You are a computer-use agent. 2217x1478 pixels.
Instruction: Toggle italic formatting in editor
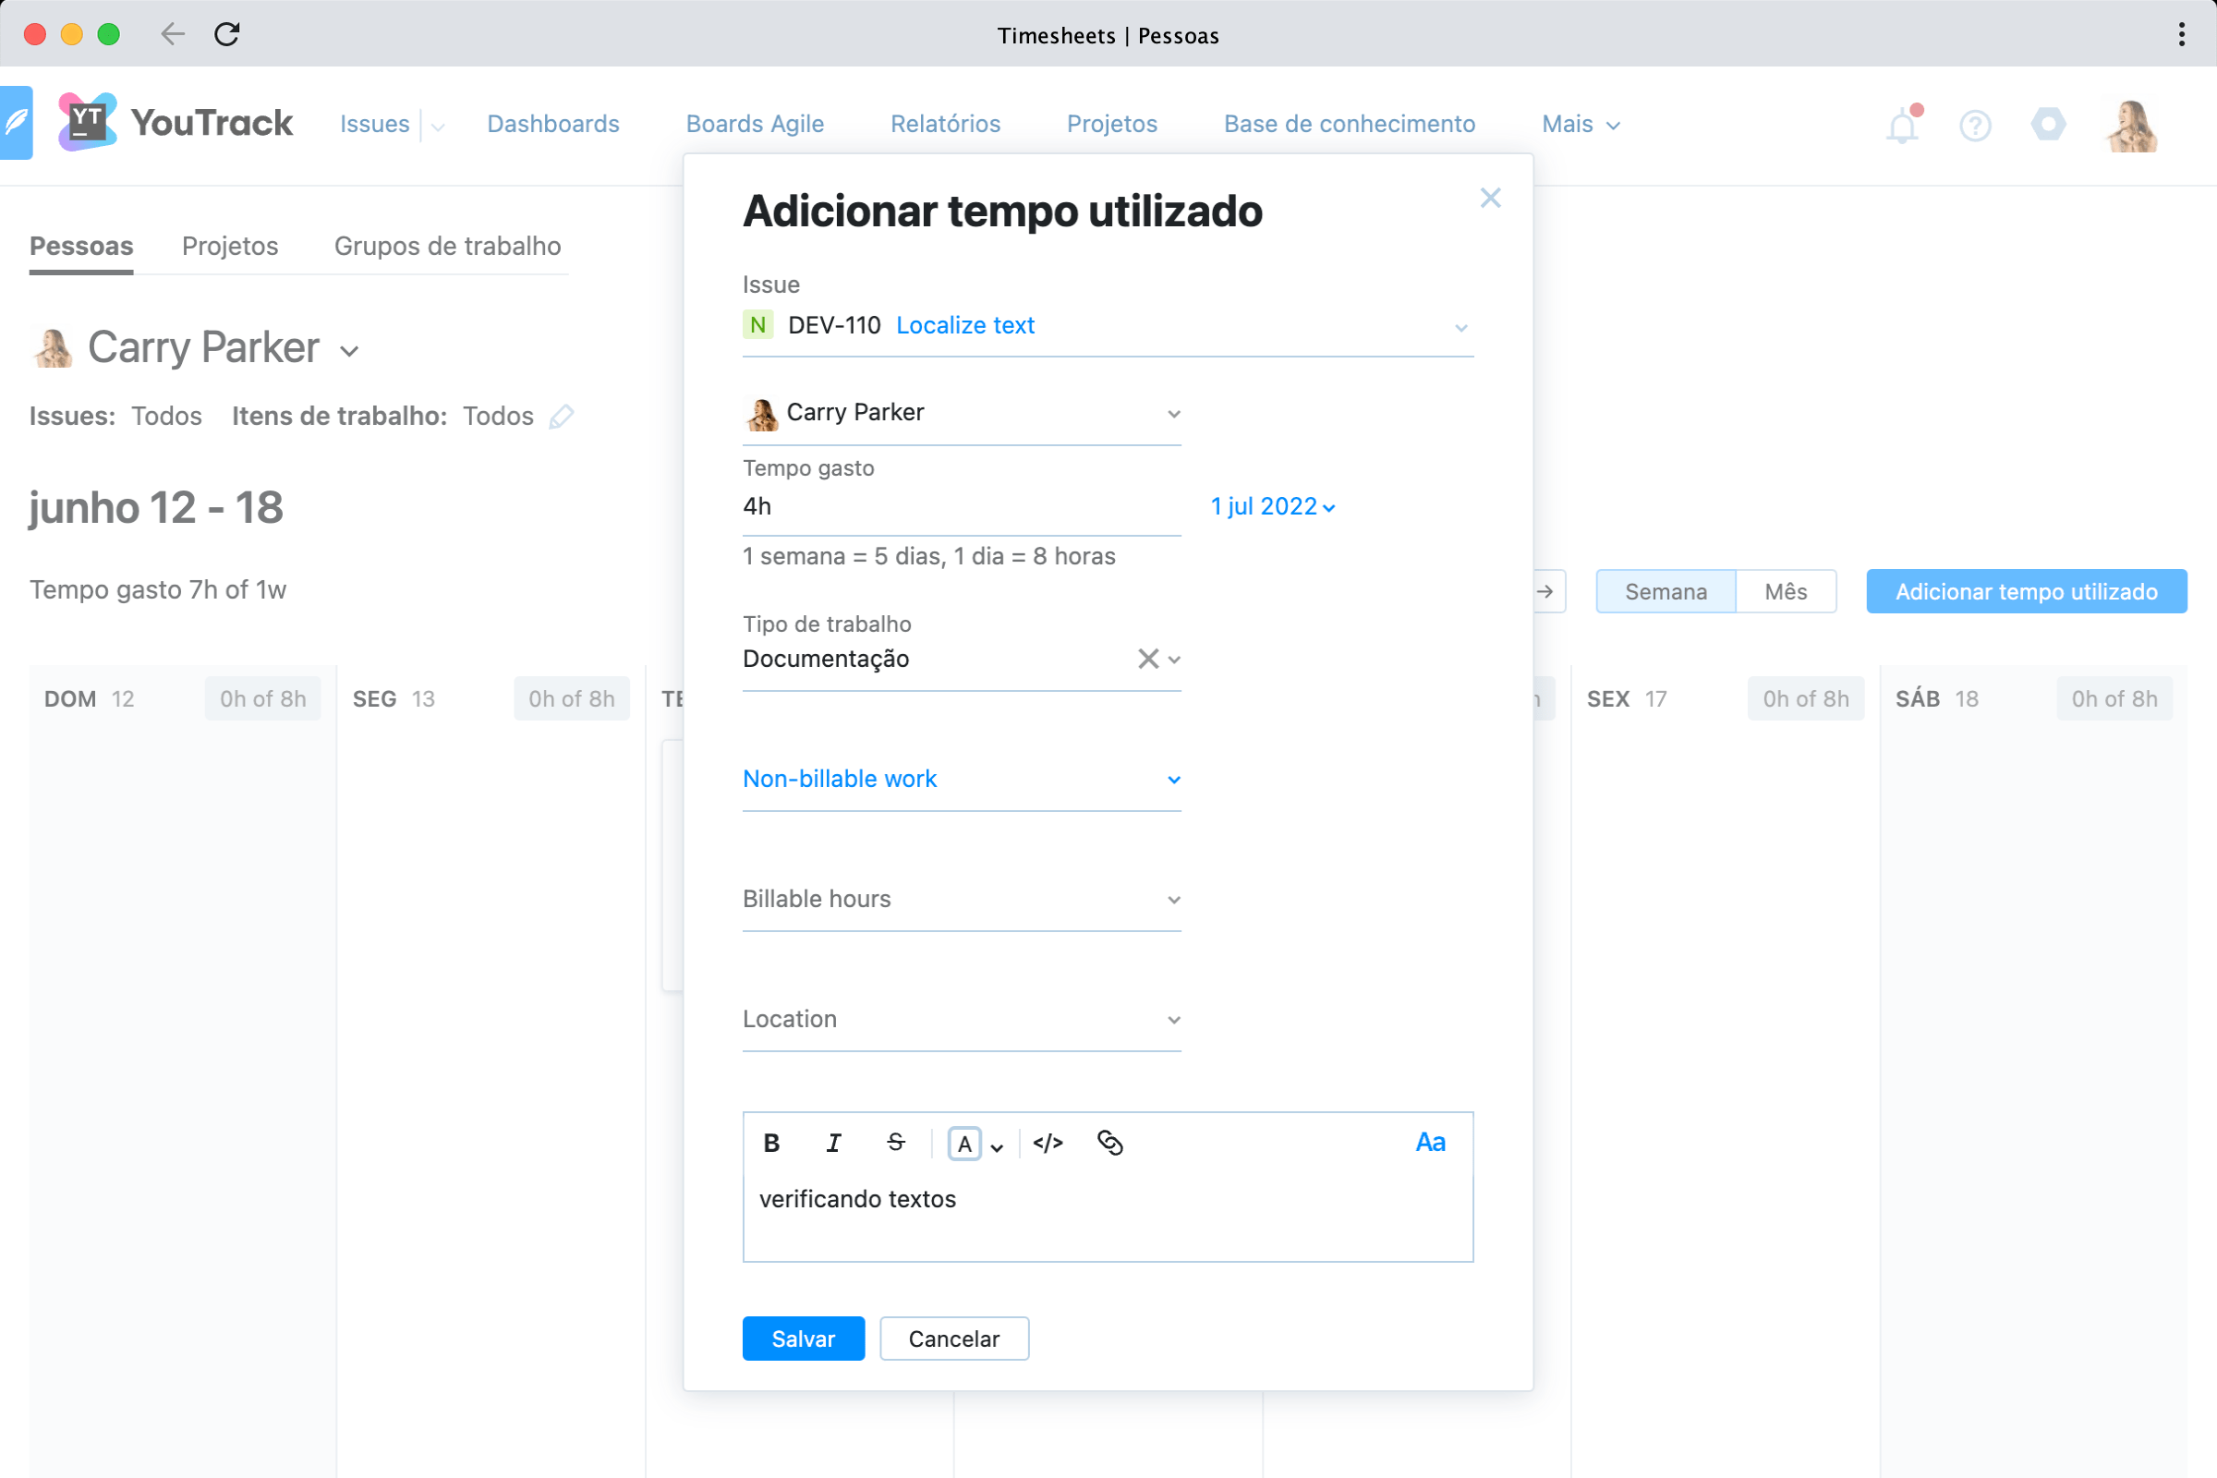pyautogui.click(x=833, y=1144)
